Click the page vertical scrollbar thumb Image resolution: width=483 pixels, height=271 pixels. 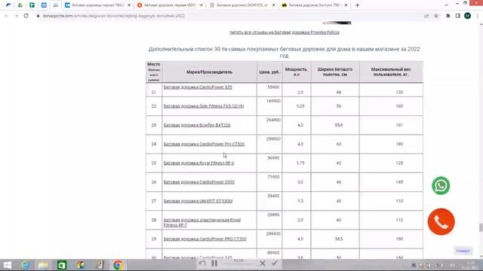481,227
